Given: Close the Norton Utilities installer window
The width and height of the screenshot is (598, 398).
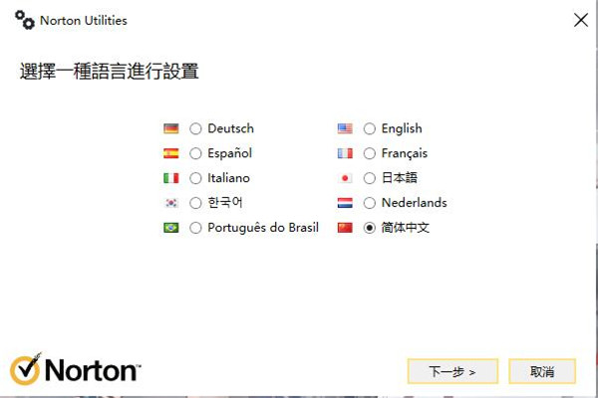Looking at the screenshot, I should (581, 20).
